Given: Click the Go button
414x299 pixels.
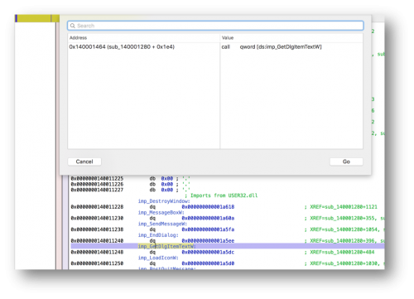Looking at the screenshot, I should [x=346, y=162].
